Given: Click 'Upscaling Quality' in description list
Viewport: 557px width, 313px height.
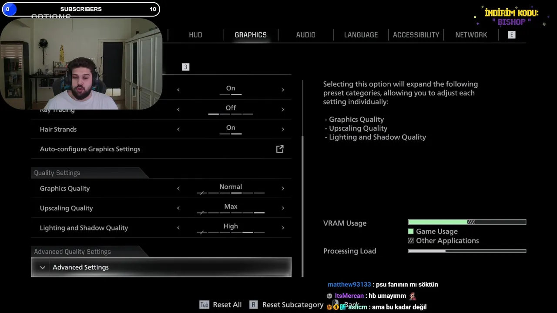Looking at the screenshot, I should pos(358,128).
